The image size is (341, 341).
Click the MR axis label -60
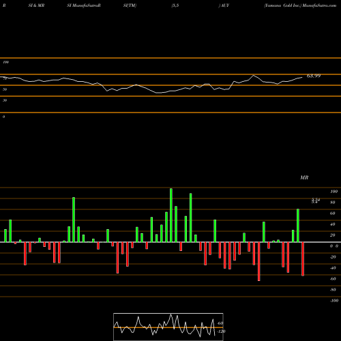pyautogui.click(x=333, y=279)
